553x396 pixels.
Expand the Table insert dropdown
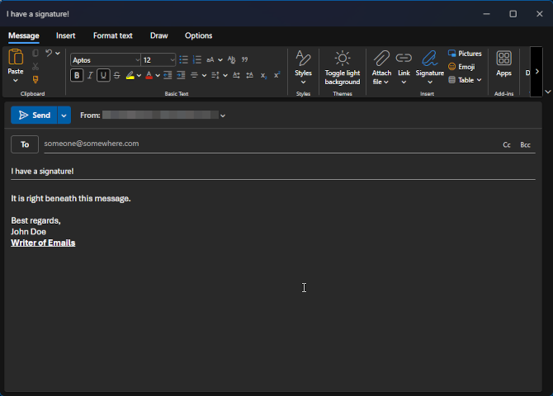pos(479,80)
